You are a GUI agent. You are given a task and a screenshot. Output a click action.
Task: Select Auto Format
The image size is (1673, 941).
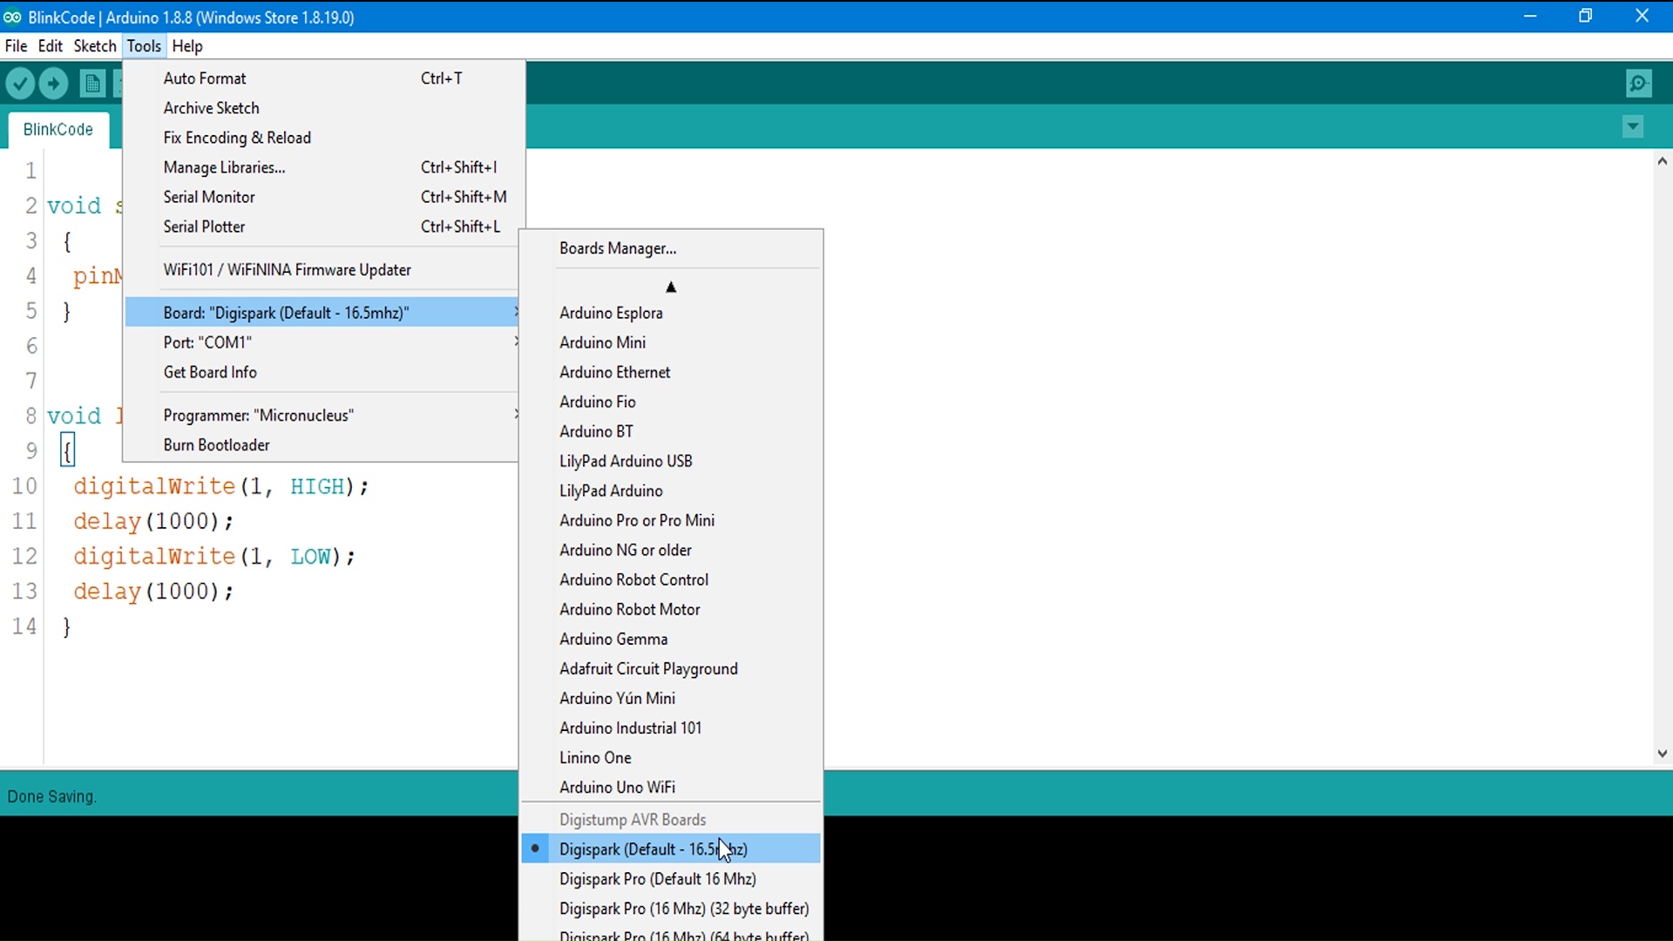[324, 78]
